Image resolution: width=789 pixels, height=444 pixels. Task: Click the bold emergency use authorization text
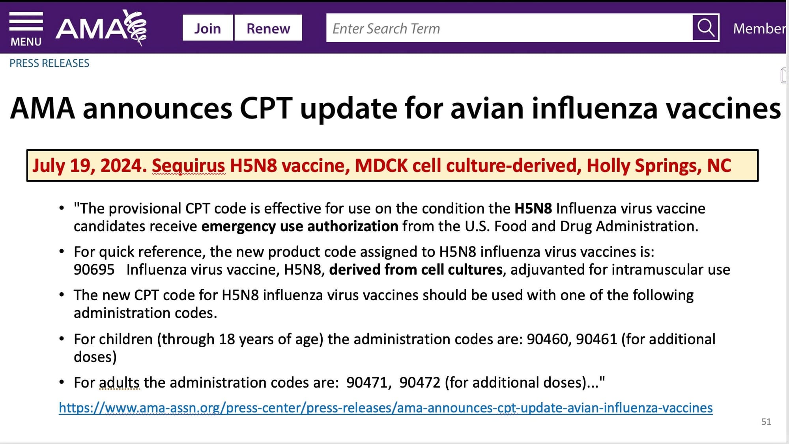coord(299,227)
